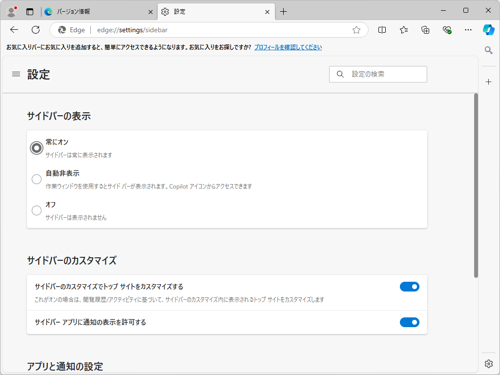500x375 pixels.
Task: Click the add-to-favorites star inside the address bar
Action: (356, 29)
